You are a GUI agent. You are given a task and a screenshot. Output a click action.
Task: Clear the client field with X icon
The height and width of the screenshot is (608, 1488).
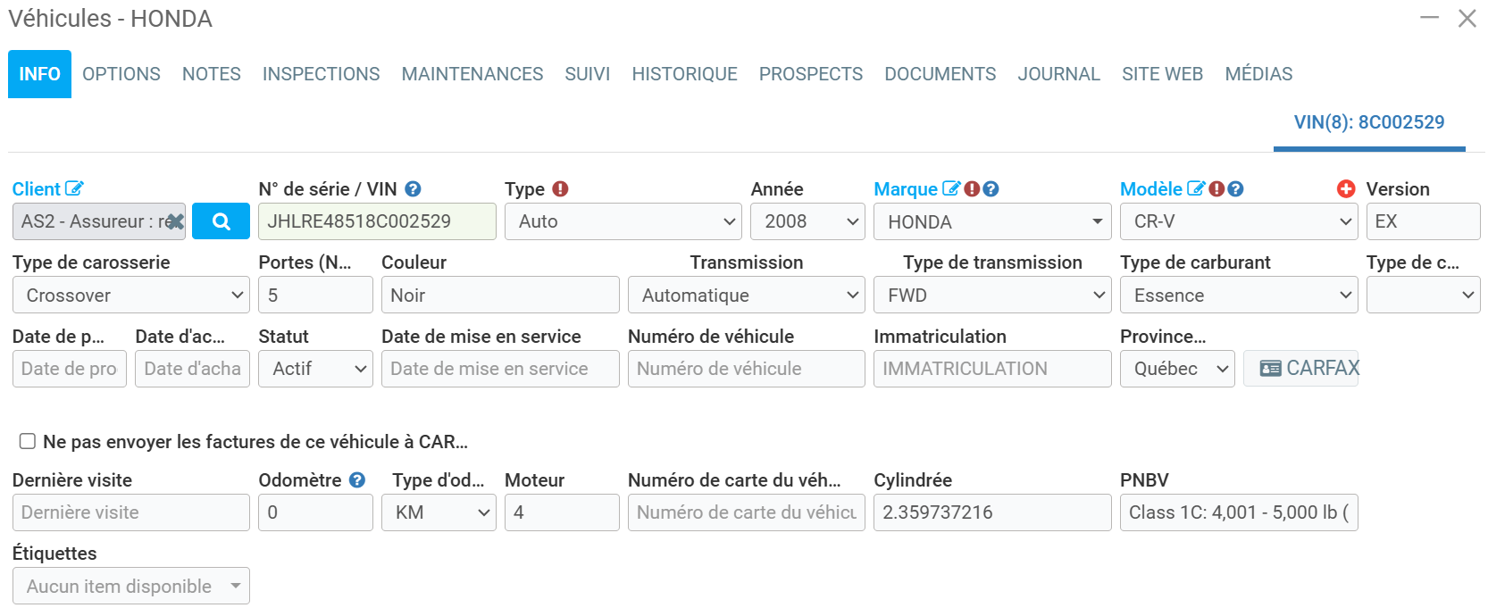tap(175, 221)
